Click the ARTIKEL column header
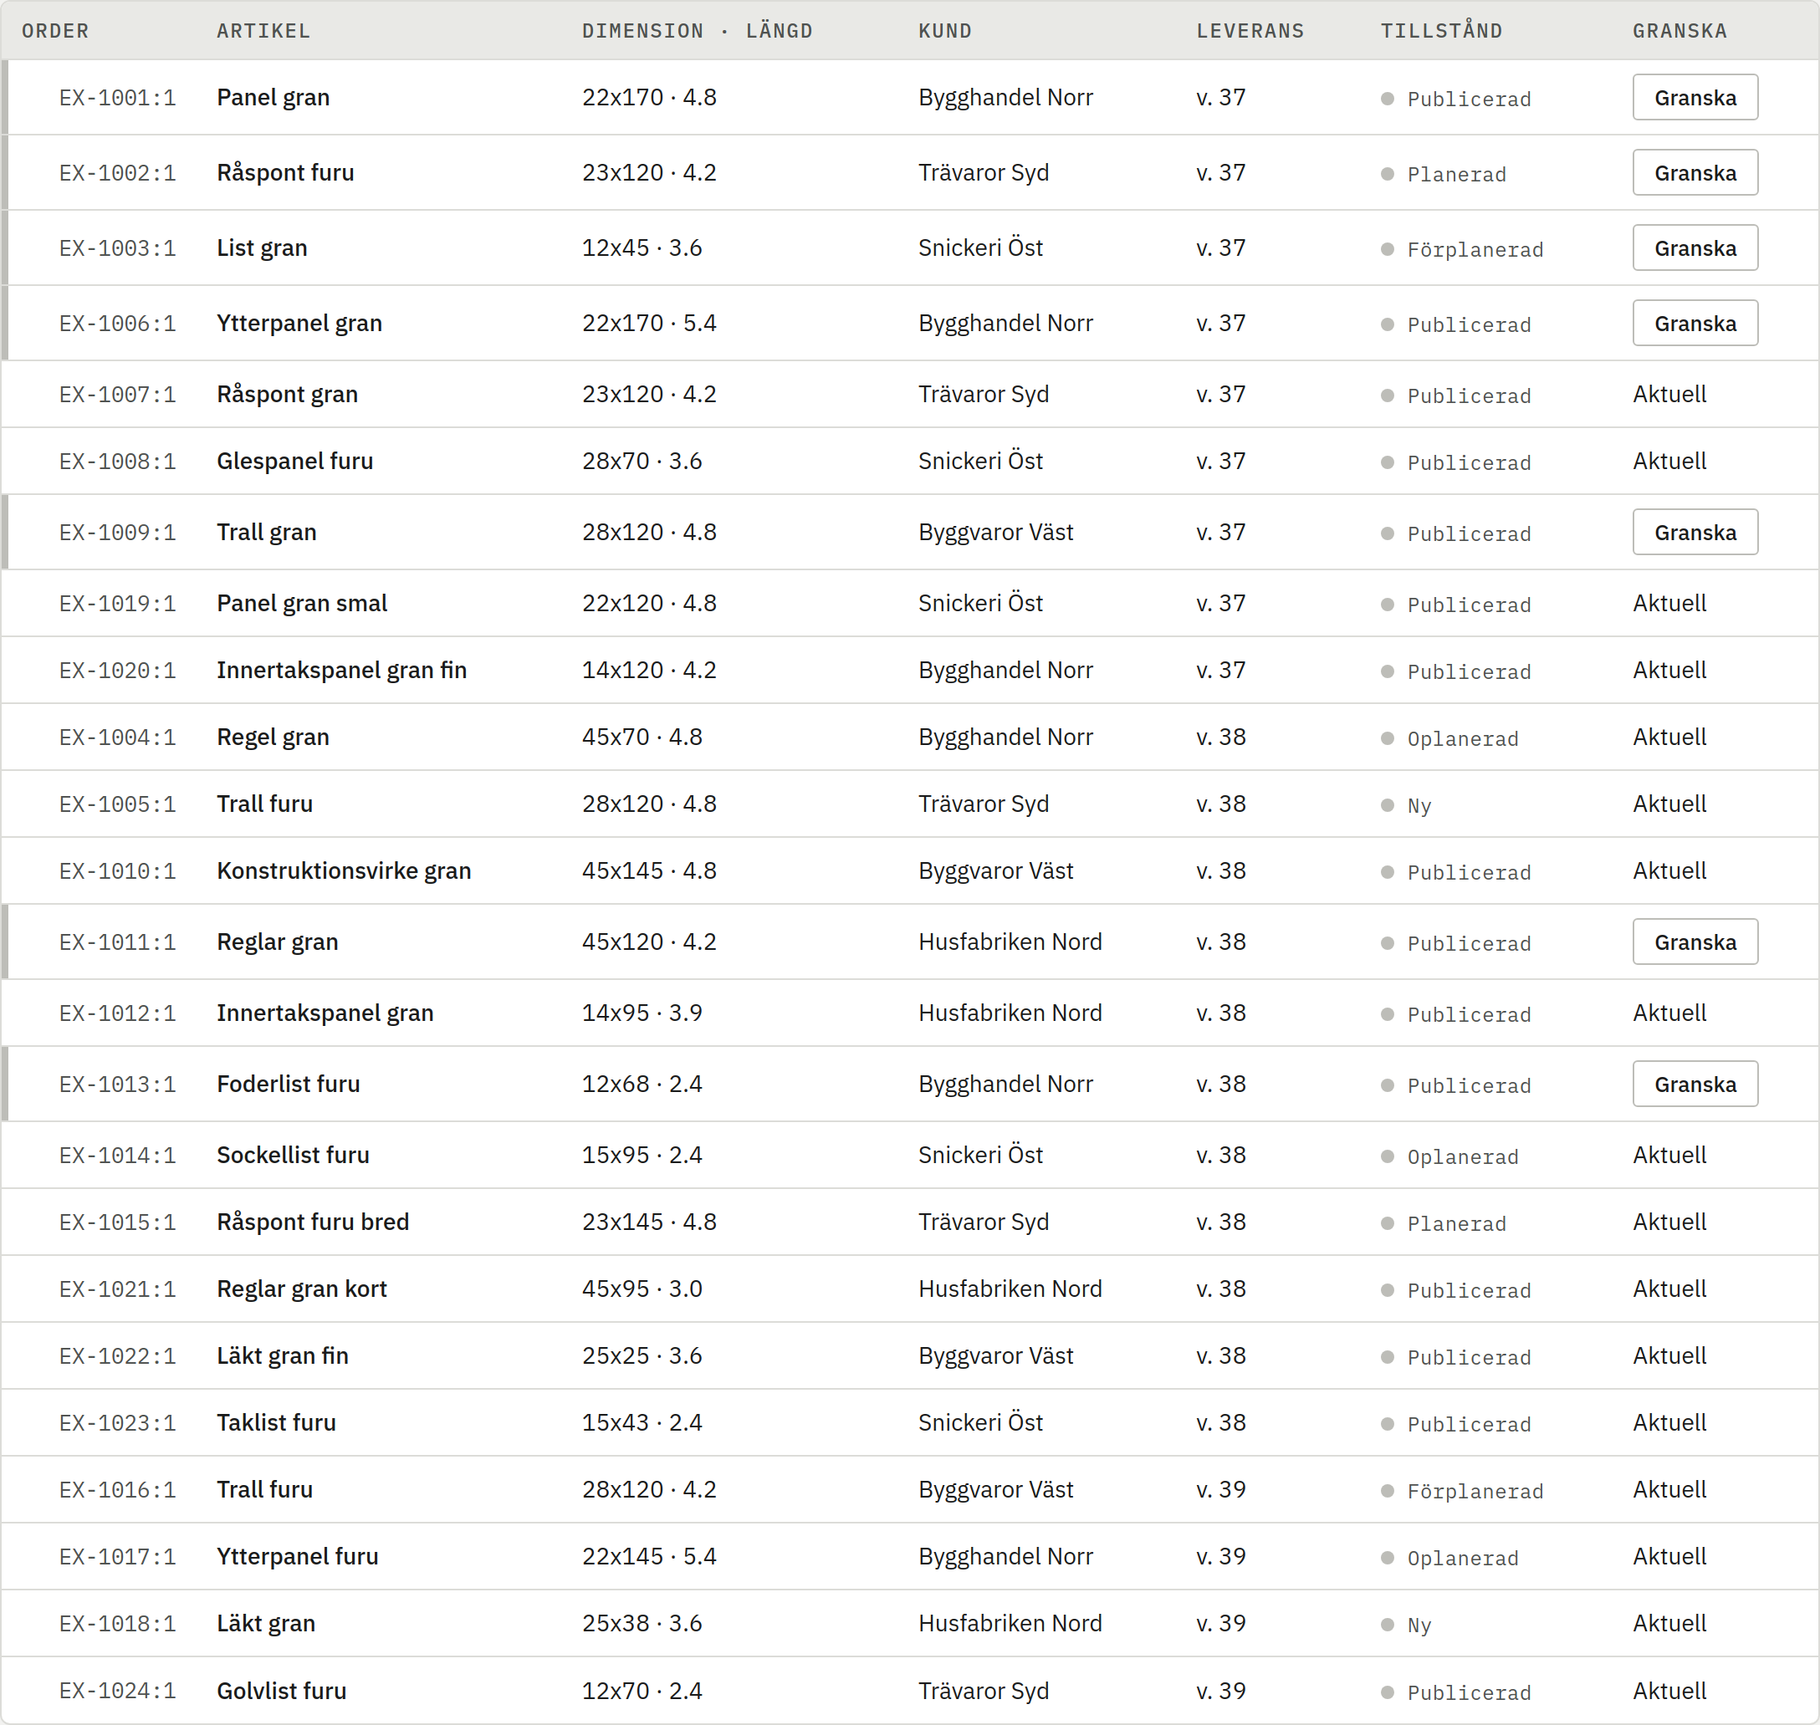 [x=264, y=30]
